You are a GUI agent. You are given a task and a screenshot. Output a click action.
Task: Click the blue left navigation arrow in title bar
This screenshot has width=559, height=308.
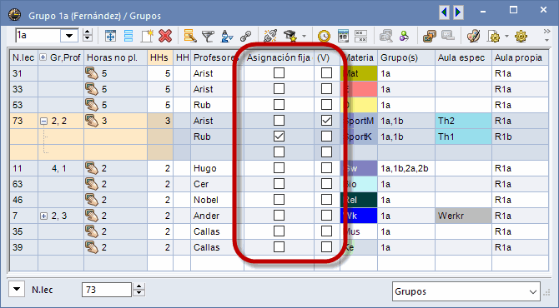click(x=444, y=12)
